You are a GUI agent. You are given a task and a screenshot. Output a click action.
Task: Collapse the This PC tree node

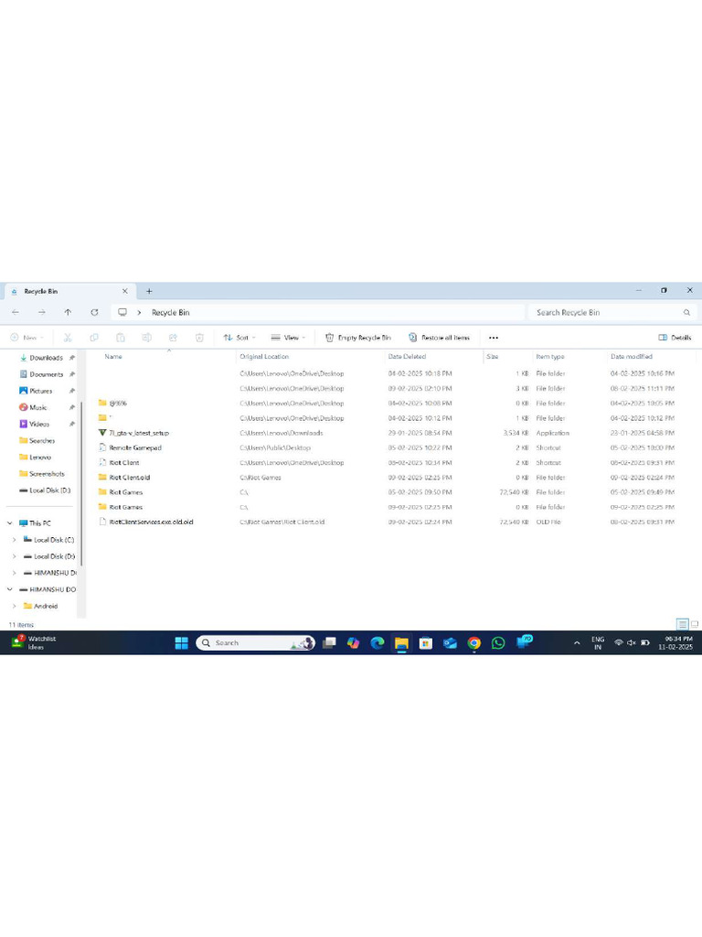[x=9, y=522]
